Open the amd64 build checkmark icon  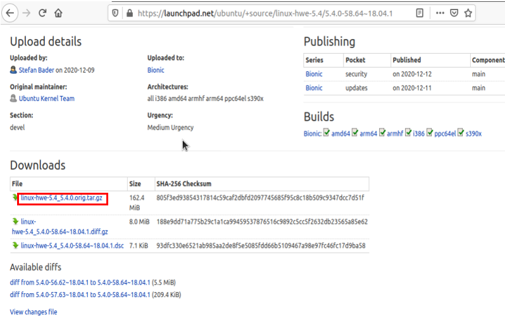327,133
